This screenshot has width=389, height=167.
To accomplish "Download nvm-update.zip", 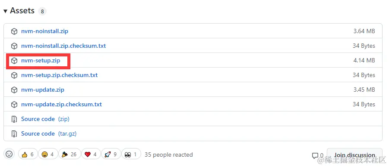I will tap(43, 90).
